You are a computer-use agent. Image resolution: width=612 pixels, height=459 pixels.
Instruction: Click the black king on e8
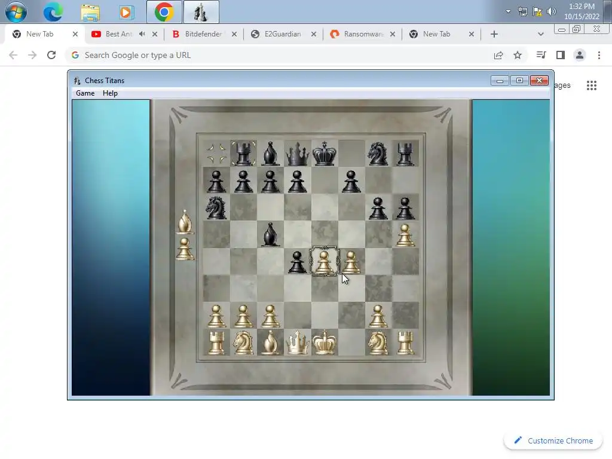tap(324, 154)
